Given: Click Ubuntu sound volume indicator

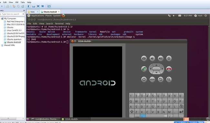Looking at the screenshot, I should (174, 16).
